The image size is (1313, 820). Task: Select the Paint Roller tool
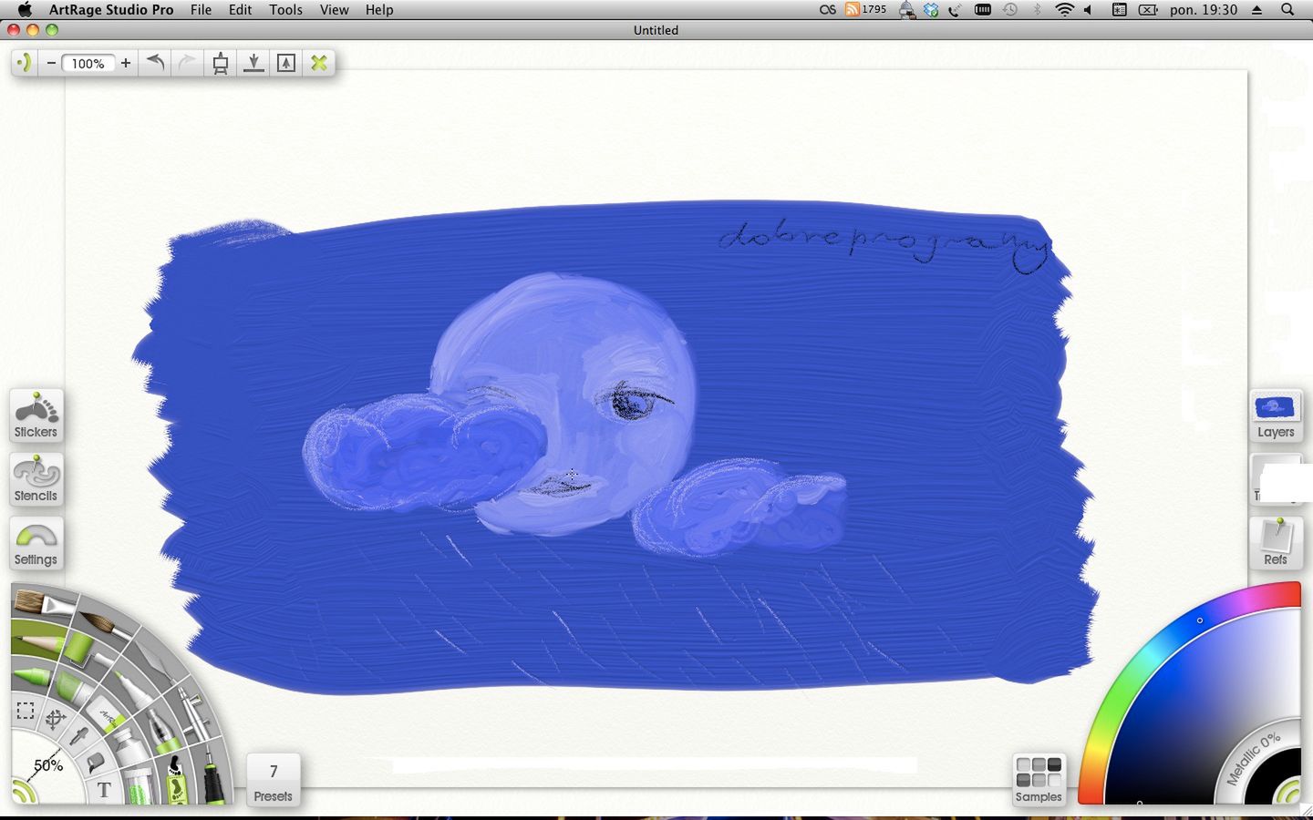(x=80, y=649)
